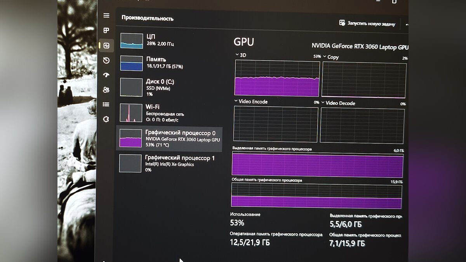Select Графический процессор 1 Intel Iris Xe

169,163
